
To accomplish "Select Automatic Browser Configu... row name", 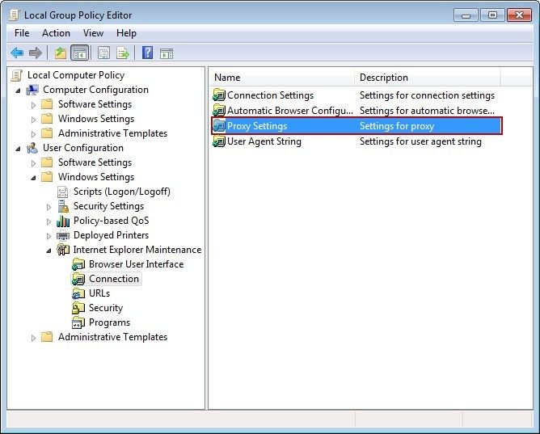I will click(290, 111).
